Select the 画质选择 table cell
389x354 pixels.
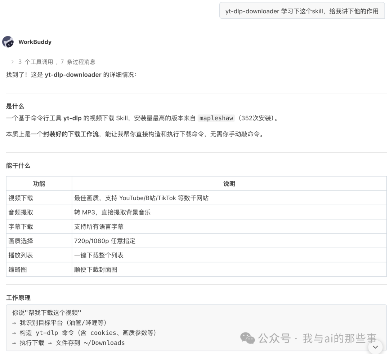[x=39, y=241]
